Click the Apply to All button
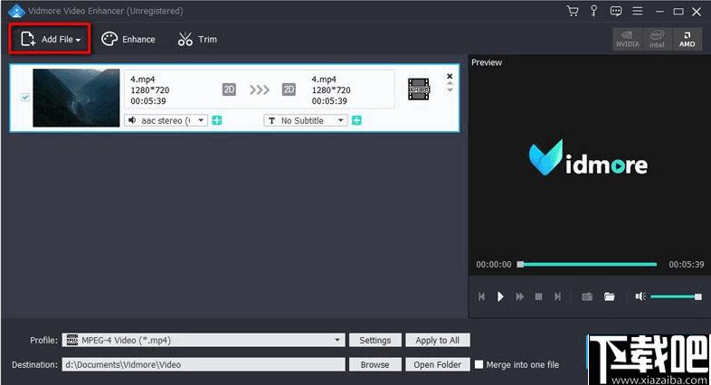 [x=438, y=340]
